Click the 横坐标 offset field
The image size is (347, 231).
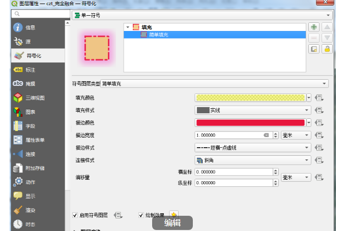[x=234, y=172]
